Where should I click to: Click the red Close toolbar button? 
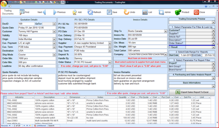coord(199,12)
